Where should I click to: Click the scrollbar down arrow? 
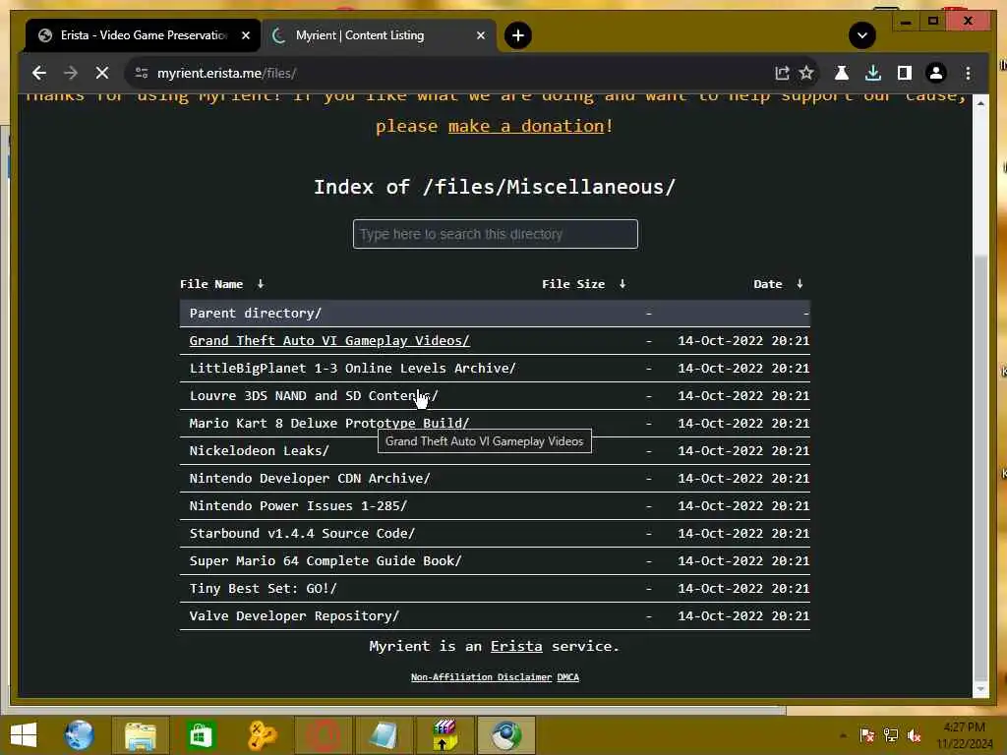[x=980, y=689]
